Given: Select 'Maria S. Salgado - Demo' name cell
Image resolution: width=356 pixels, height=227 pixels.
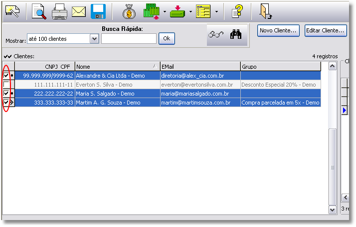Looking at the screenshot, I should click(x=117, y=94).
